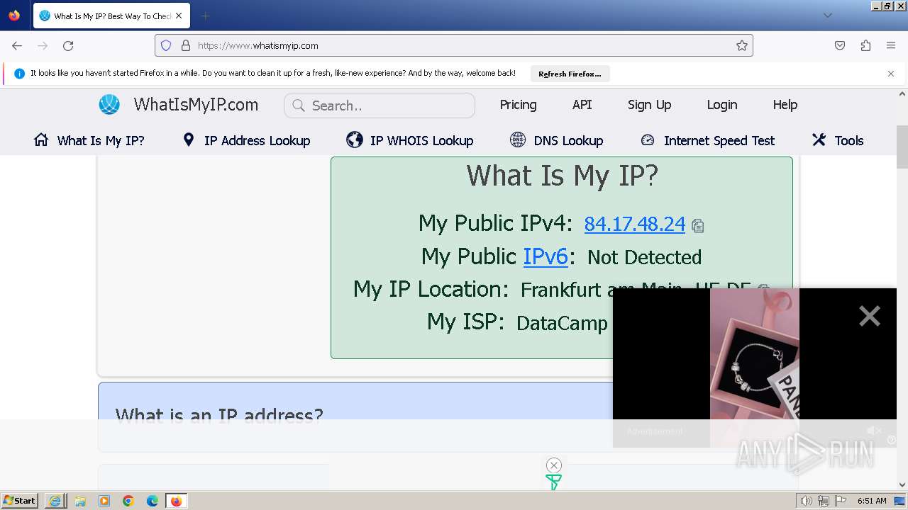Go back to the previous page
The height and width of the screenshot is (510, 908).
(x=17, y=45)
